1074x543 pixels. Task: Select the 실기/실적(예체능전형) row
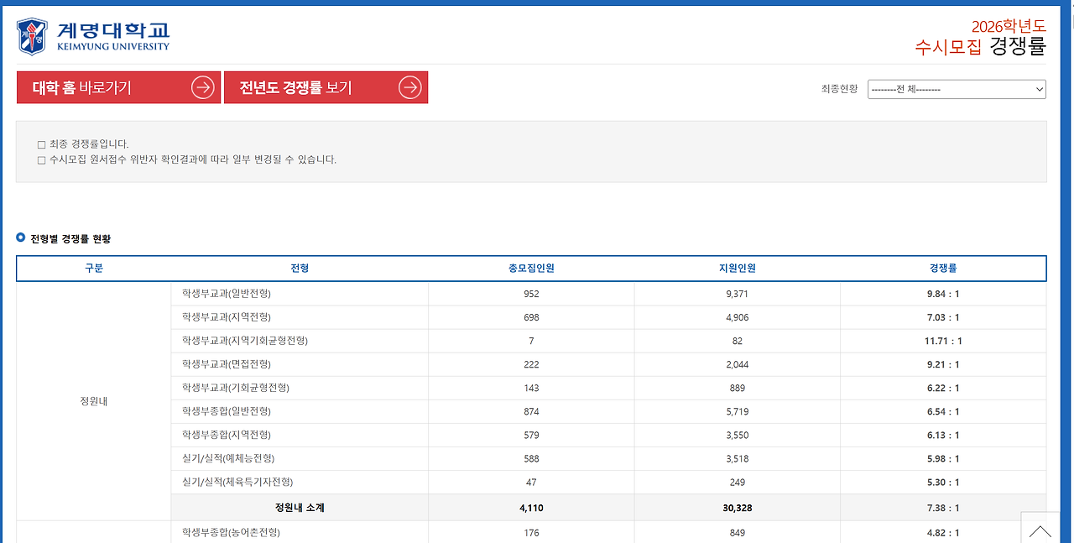608,458
